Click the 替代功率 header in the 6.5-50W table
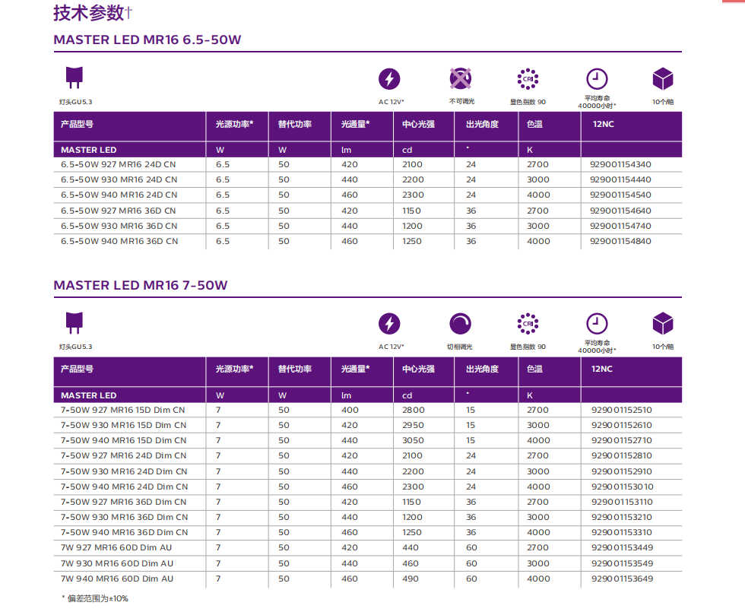 295,124
